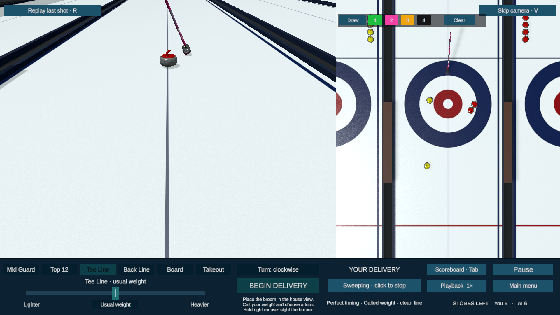Change Playback speed 1×
This screenshot has width=560, height=315.
[457, 286]
